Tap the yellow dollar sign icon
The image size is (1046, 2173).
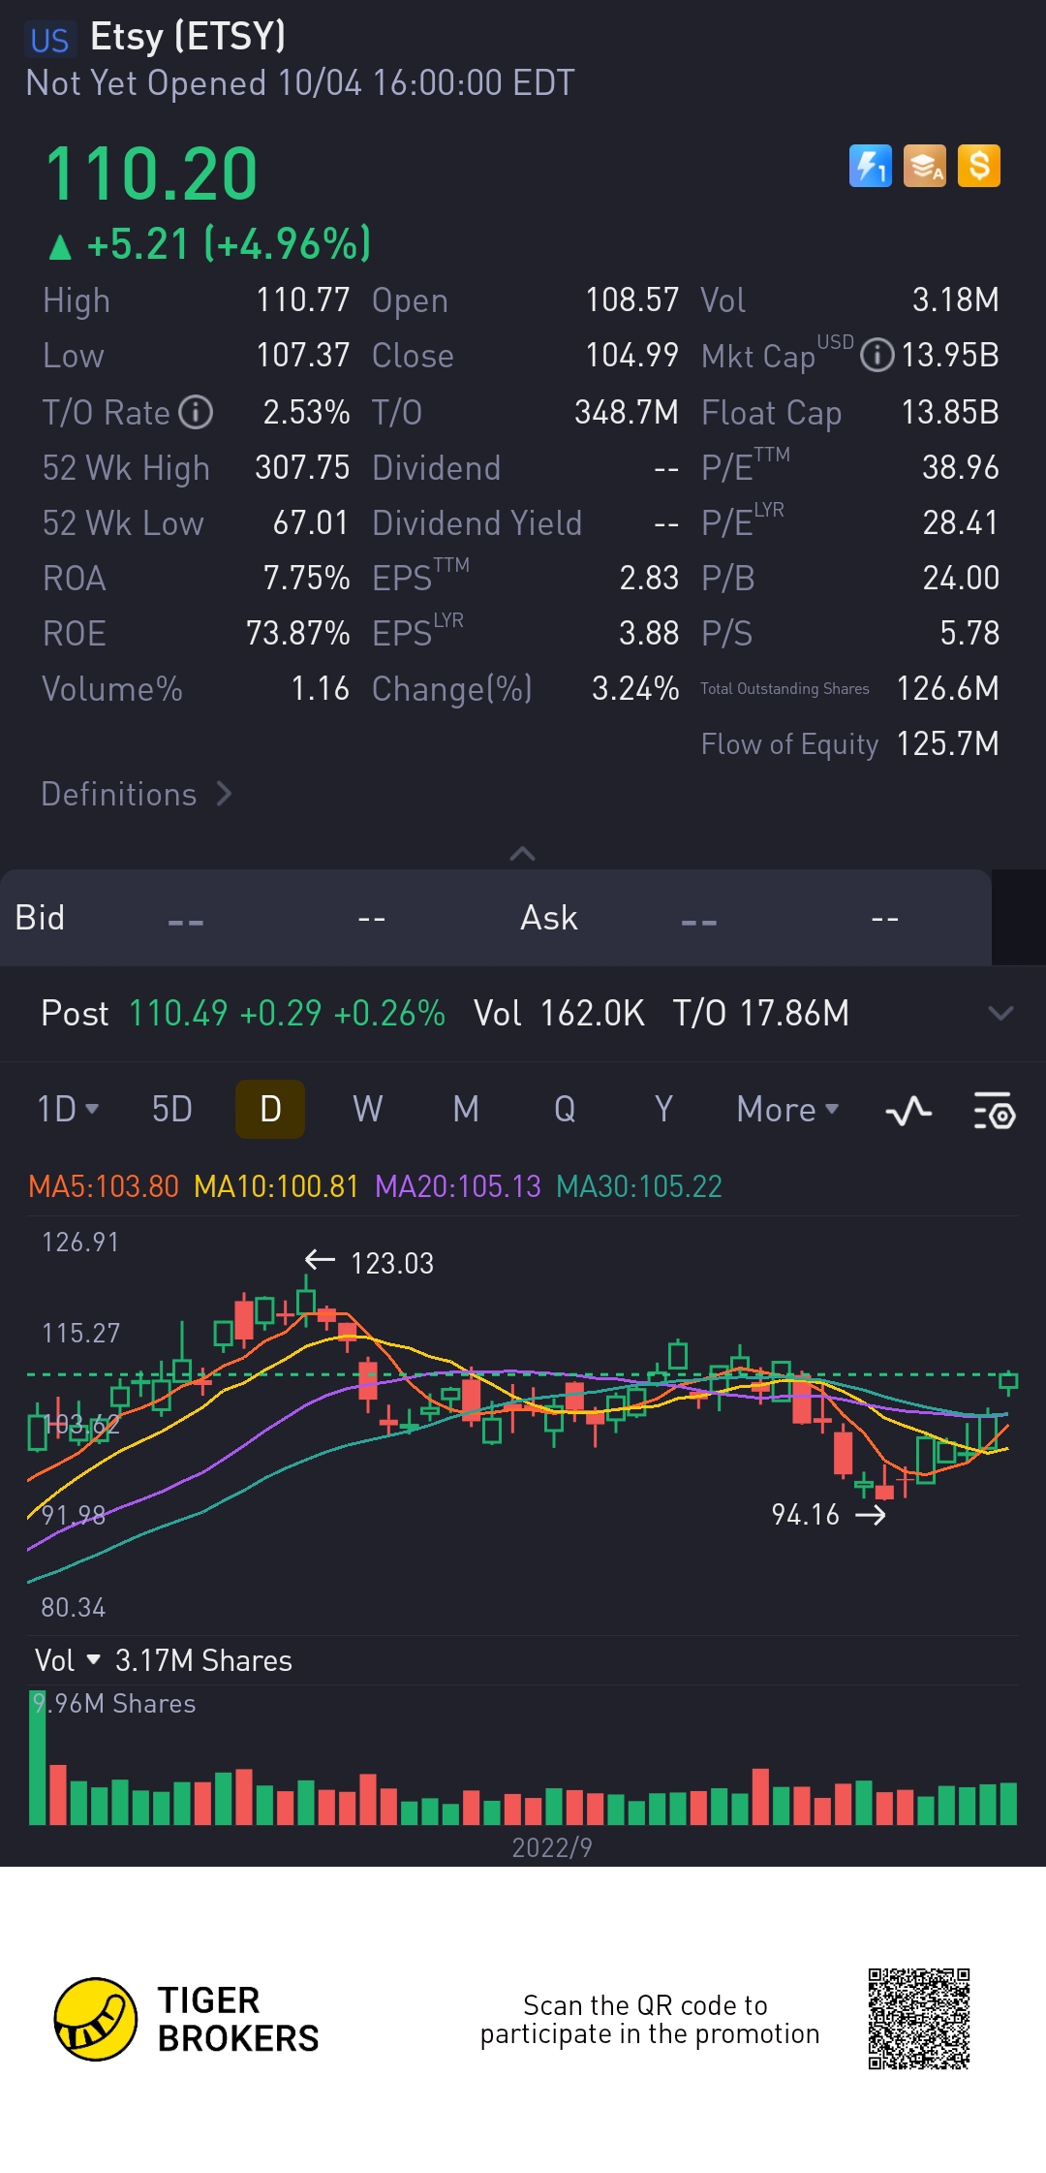[x=979, y=166]
